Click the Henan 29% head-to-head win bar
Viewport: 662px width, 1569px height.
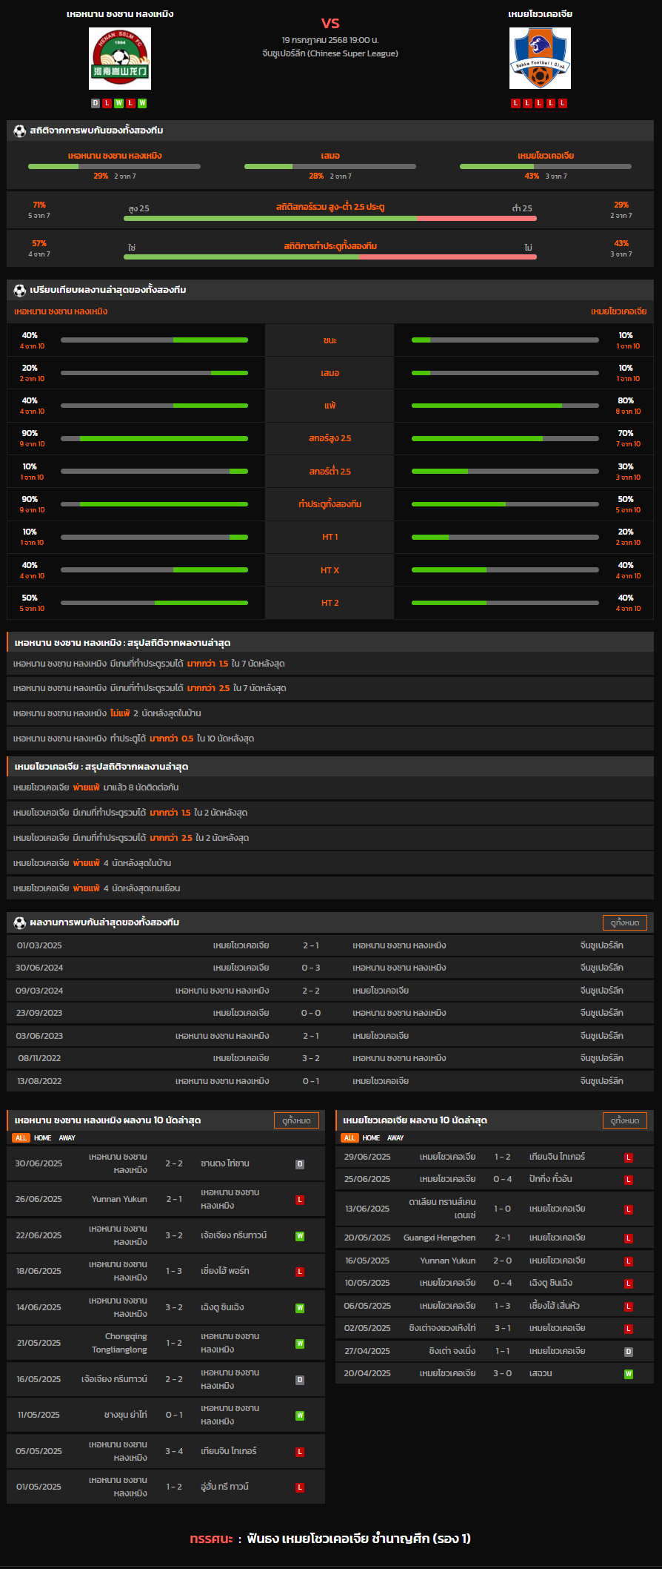click(x=114, y=167)
